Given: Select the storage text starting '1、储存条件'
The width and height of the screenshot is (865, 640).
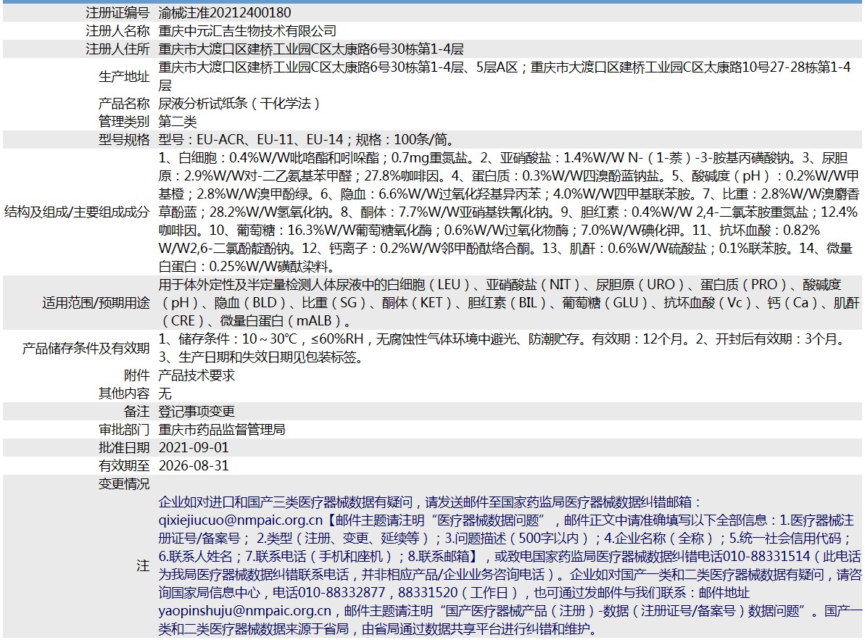Looking at the screenshot, I should (x=502, y=349).
